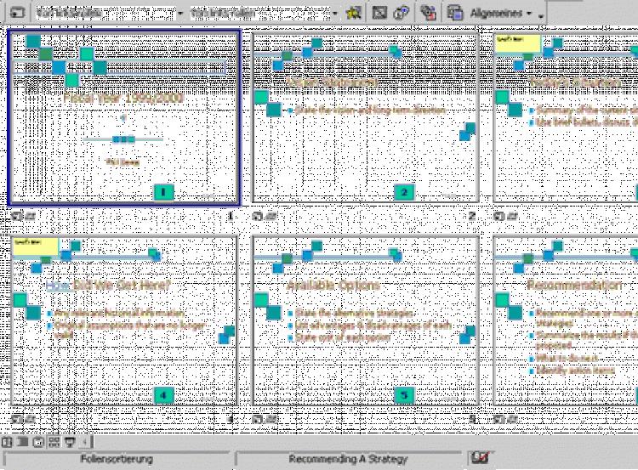This screenshot has width=638, height=470.
Task: Start Rehearse Timings with the clock icon
Action: 401,13
